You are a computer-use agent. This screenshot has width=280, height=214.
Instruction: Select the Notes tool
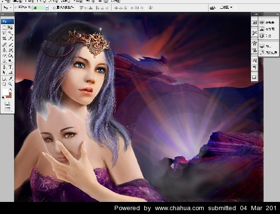[4, 78]
